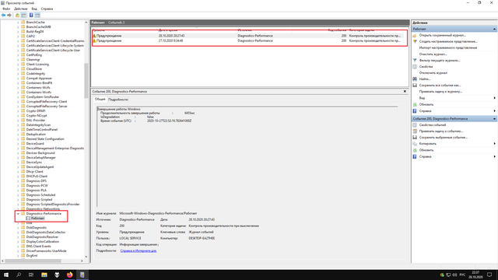Click the save selected events disk icon
The image size is (498, 280).
point(415,138)
